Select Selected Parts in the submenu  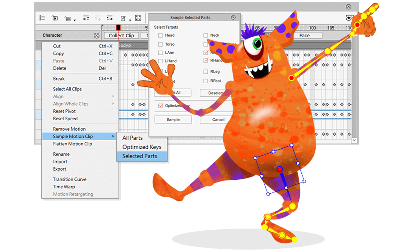[142, 156]
